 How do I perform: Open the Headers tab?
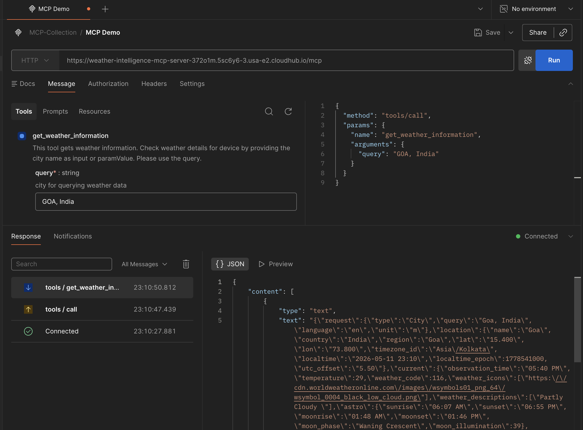click(154, 84)
